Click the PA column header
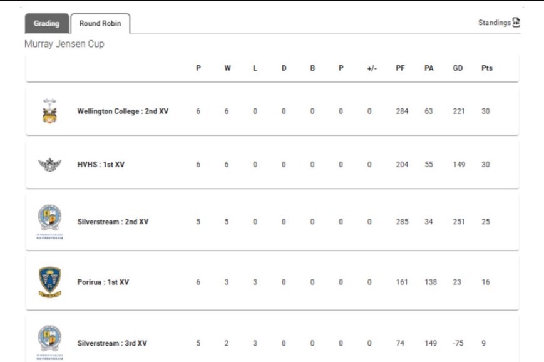The height and width of the screenshot is (362, 544). 429,68
